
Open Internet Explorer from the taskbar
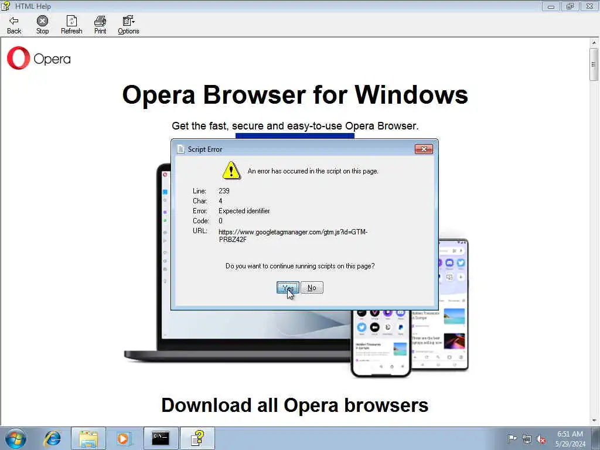(52, 438)
